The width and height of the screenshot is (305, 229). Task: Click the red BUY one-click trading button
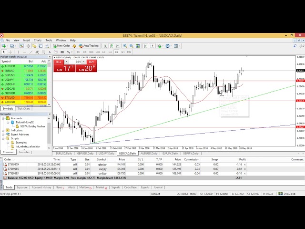[x=91, y=62]
